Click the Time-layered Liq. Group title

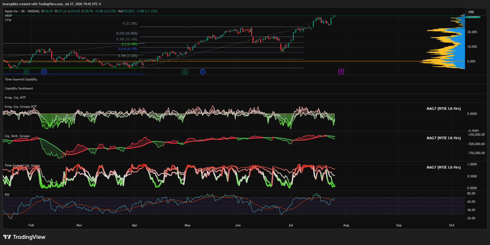click(22, 165)
